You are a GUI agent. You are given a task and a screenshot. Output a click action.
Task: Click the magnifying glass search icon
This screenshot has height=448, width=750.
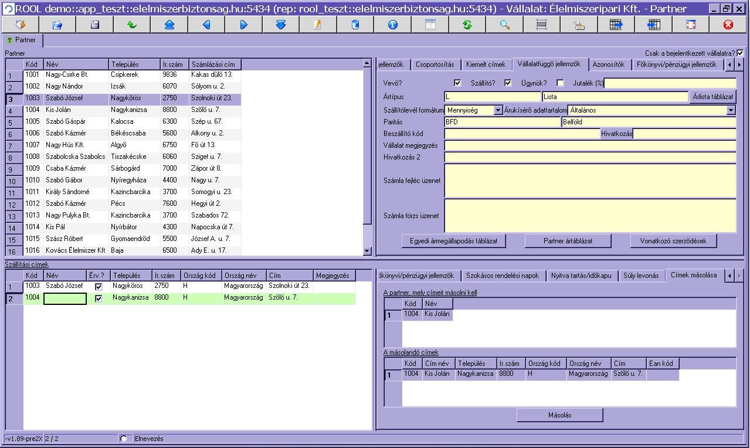504,25
